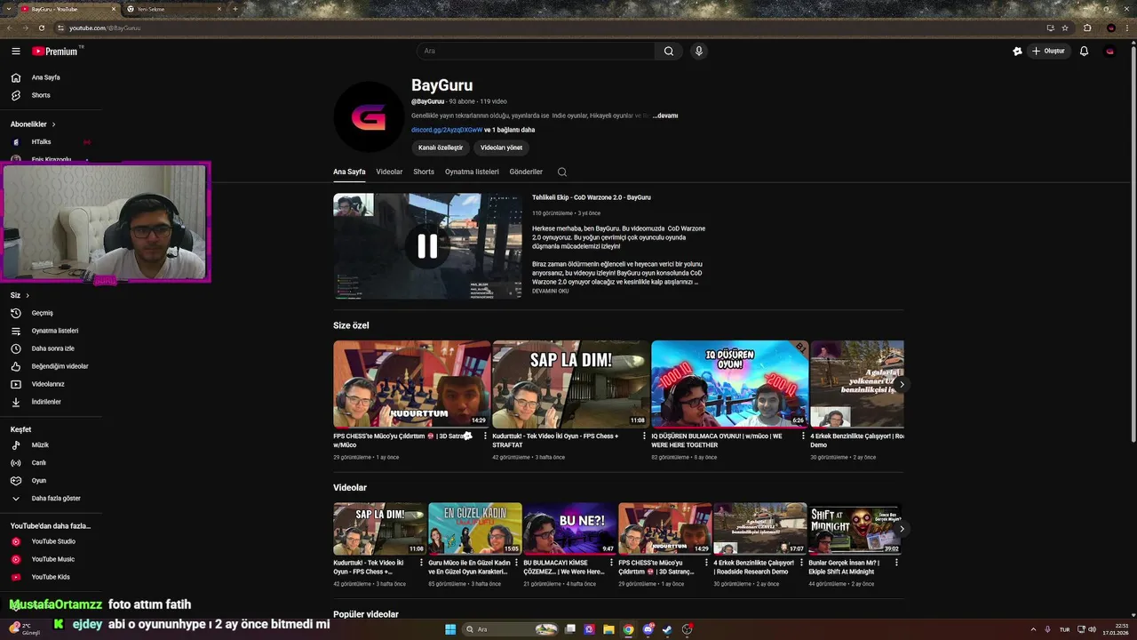Open options for IQ DÜŞÜREN video
Screen dimensions: 1137x640
pyautogui.click(x=803, y=436)
